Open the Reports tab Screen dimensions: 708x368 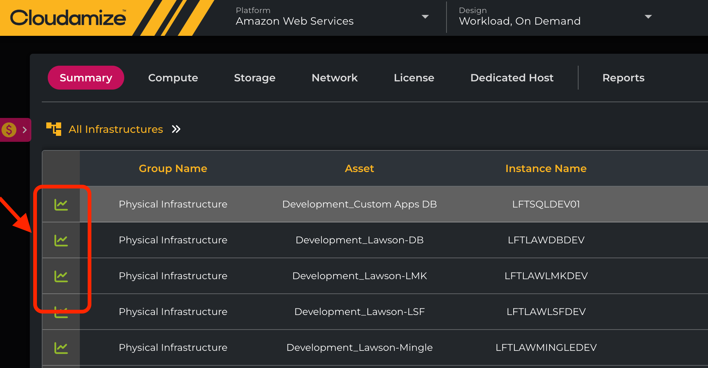click(623, 78)
